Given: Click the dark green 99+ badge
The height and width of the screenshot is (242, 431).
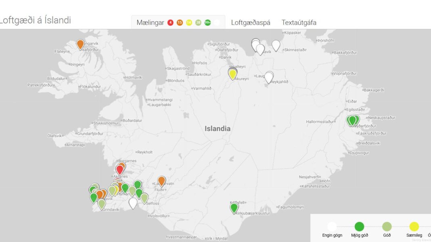Looking at the screenshot, I should [207, 23].
